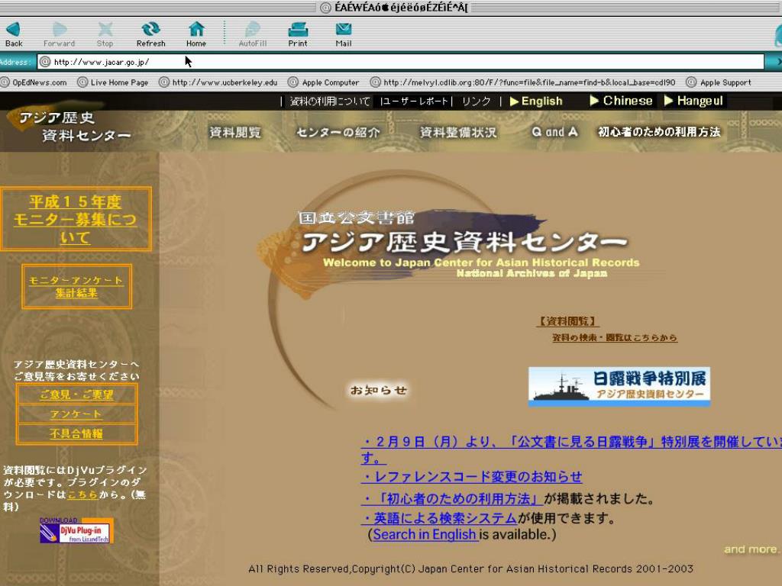
Task: Open the OpEdNews.com favorite
Action: [x=34, y=82]
